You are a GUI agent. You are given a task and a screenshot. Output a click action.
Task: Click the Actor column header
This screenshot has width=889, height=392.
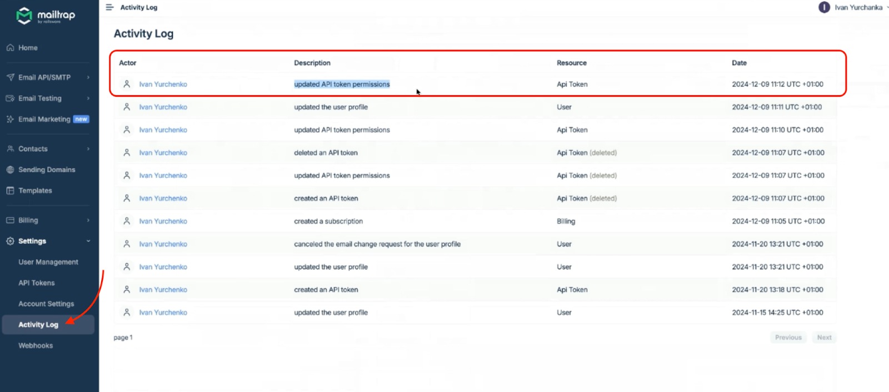tap(127, 63)
